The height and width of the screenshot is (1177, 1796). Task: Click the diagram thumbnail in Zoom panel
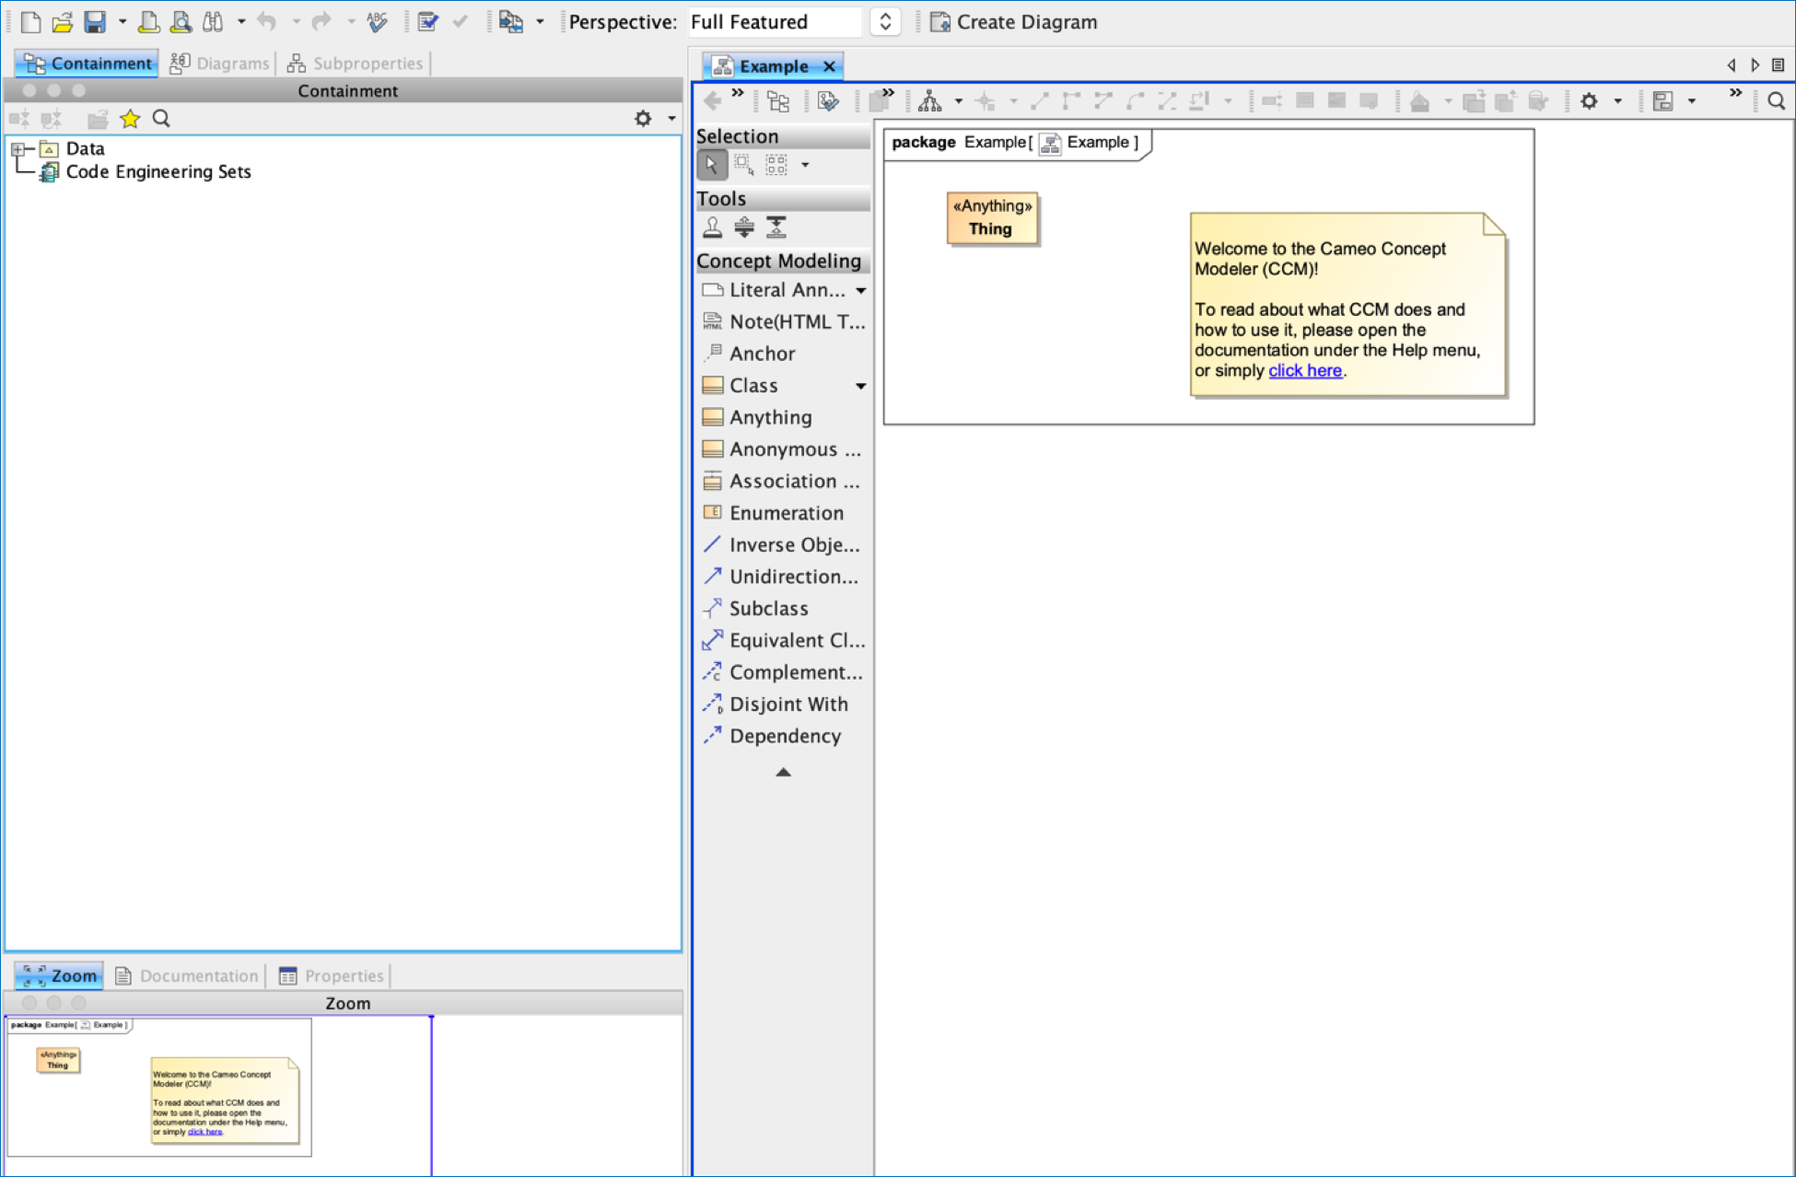point(159,1087)
